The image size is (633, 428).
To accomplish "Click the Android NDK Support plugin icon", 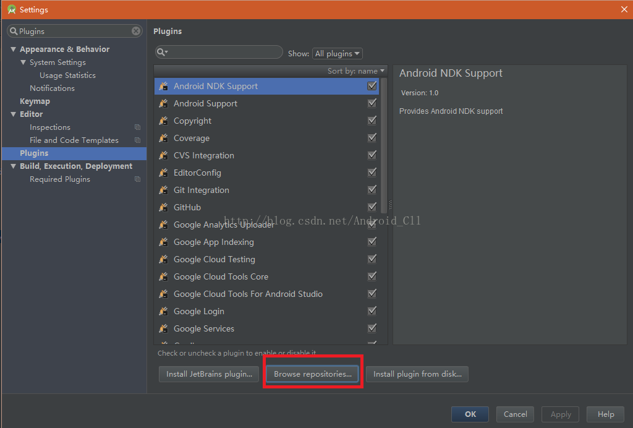I will 163,86.
